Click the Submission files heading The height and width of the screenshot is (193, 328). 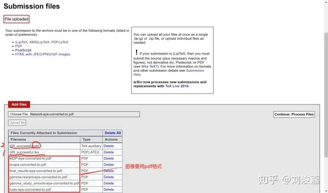[x=32, y=6]
